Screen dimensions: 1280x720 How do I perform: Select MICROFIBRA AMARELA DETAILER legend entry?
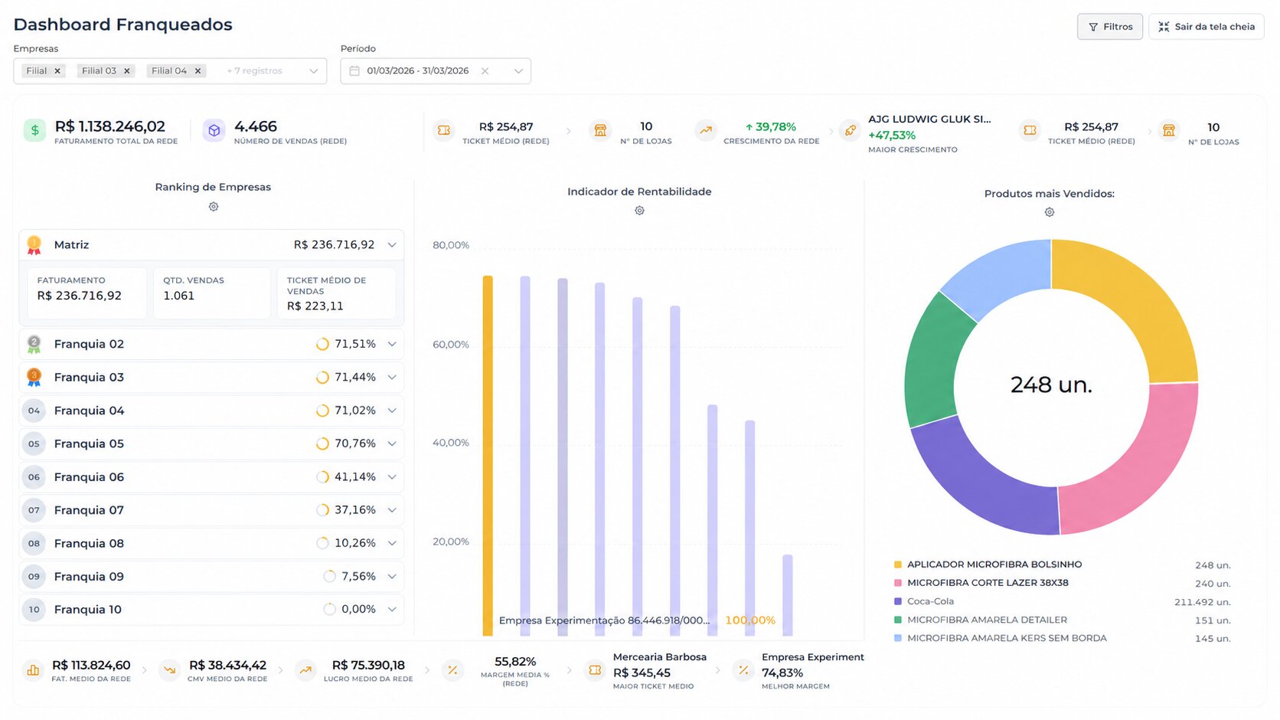[987, 620]
